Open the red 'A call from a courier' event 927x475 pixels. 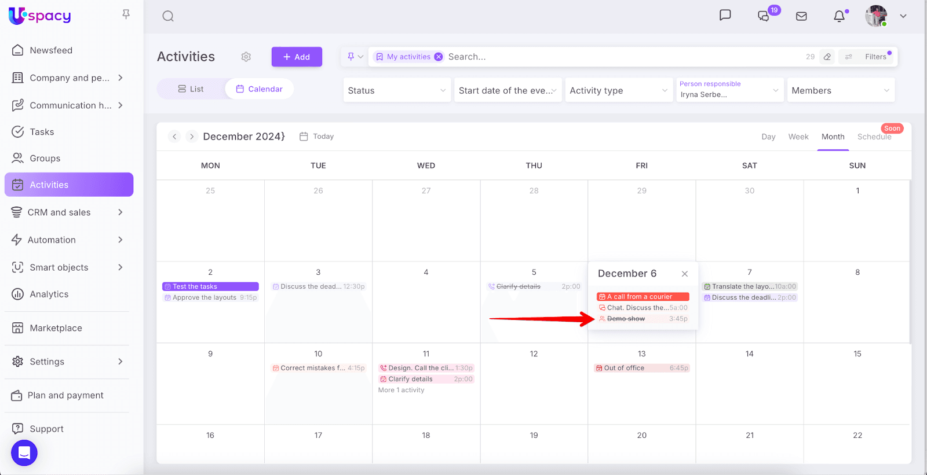pyautogui.click(x=643, y=297)
